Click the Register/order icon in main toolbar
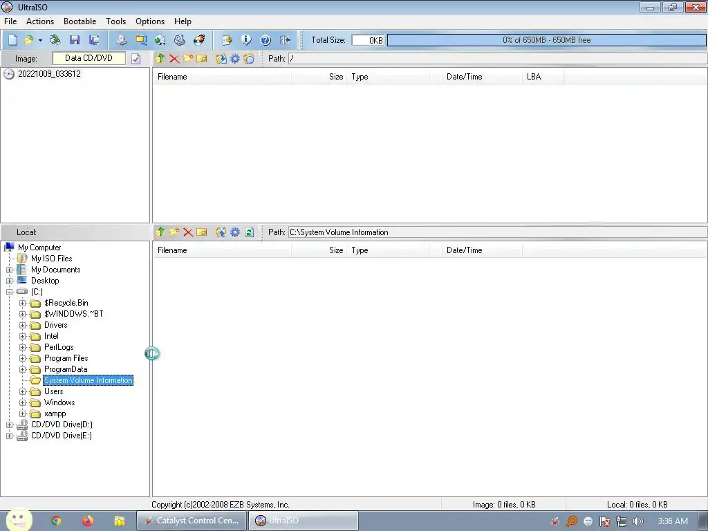The height and width of the screenshot is (531, 708). [227, 40]
